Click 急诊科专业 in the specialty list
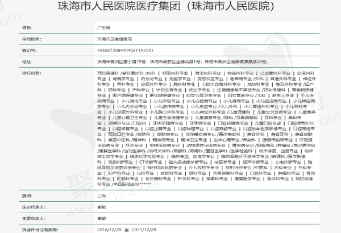The height and width of the screenshot is (233, 341). pyautogui.click(x=278, y=178)
